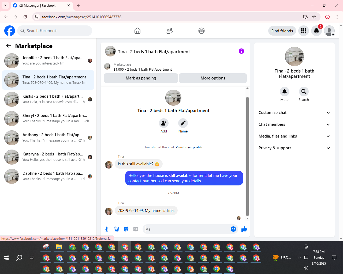The image size is (343, 274).
Task: Choose a sticker from sticker icon
Action: 126,229
